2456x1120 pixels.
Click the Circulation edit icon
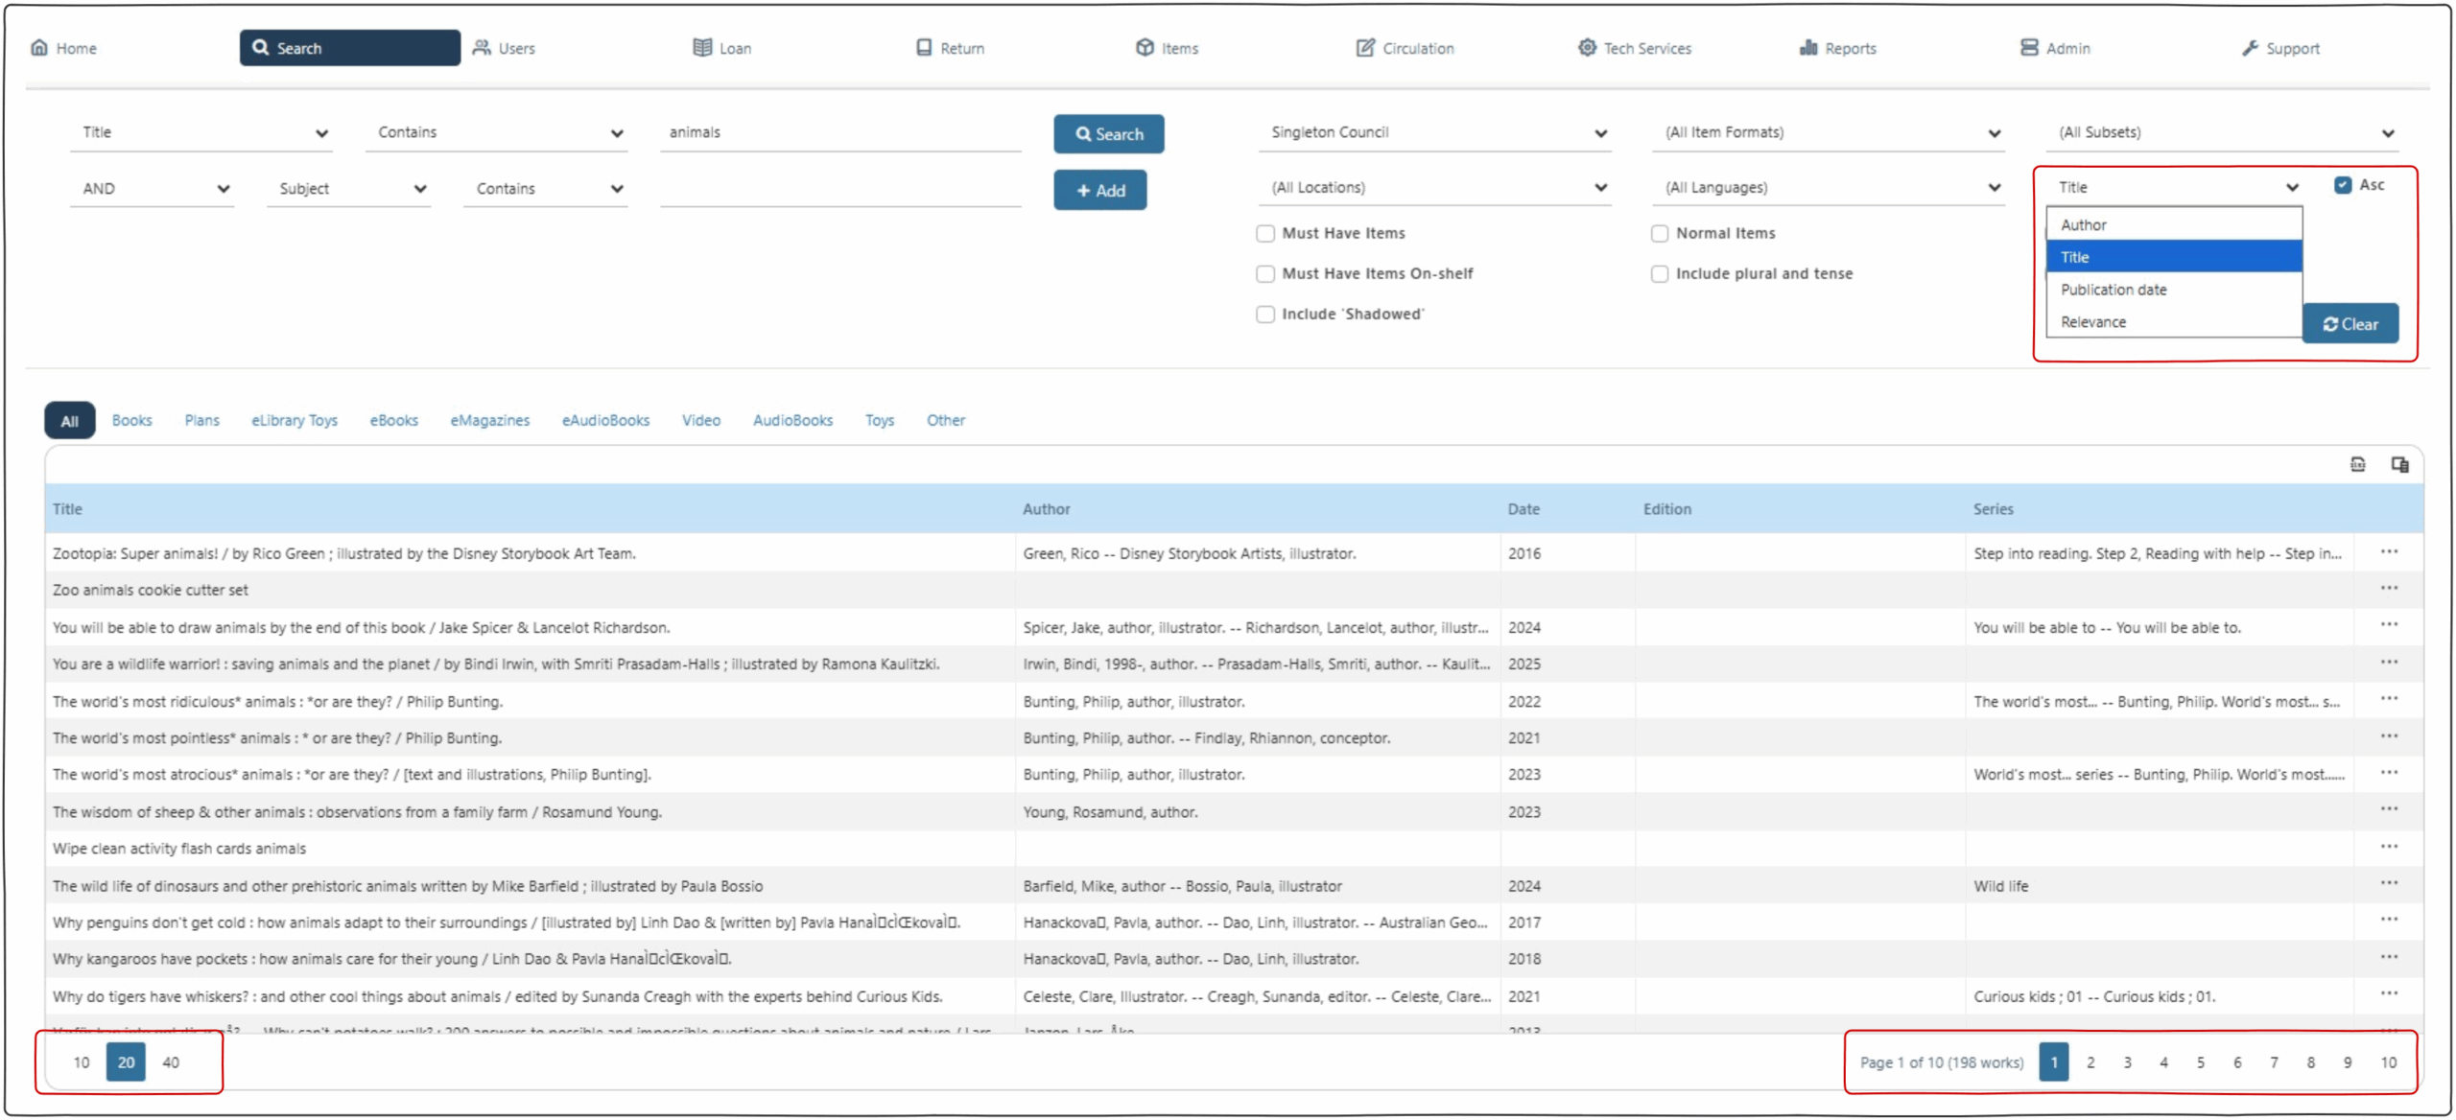pos(1364,48)
